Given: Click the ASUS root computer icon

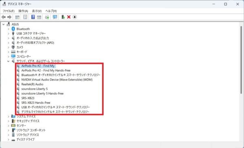Looking at the screenshot, I should pyautogui.click(x=9, y=24).
